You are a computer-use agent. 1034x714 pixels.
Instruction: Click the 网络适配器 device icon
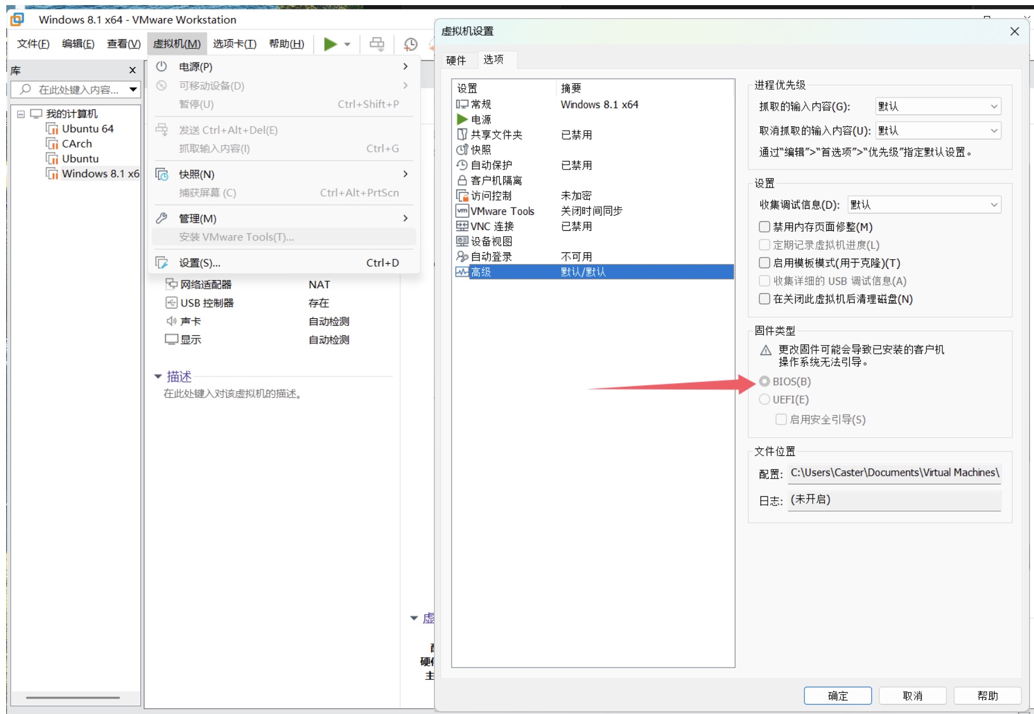(171, 284)
